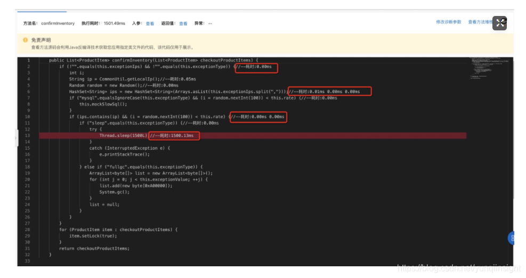Click the orange disclaimer warning icon
This screenshot has width=526, height=278.
(x=26, y=40)
